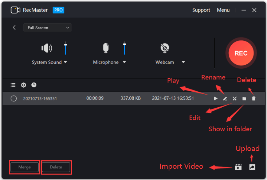The width and height of the screenshot is (267, 180).
Task: Adjust the Microphone volume slider
Action: [x=125, y=48]
